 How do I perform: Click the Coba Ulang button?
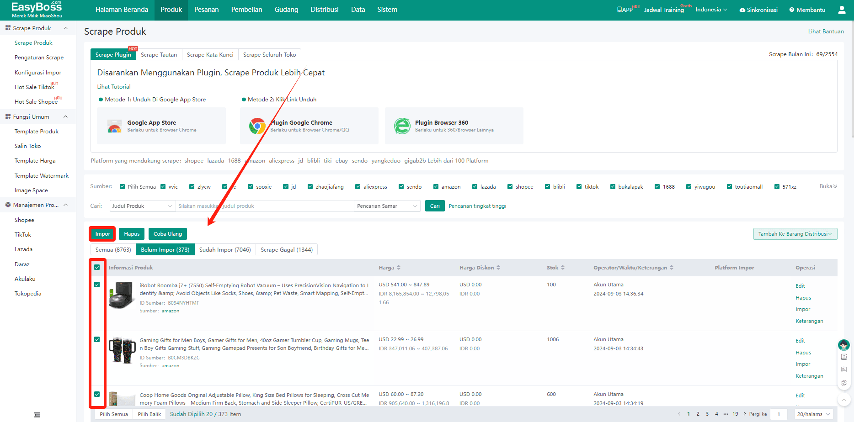[x=168, y=234]
